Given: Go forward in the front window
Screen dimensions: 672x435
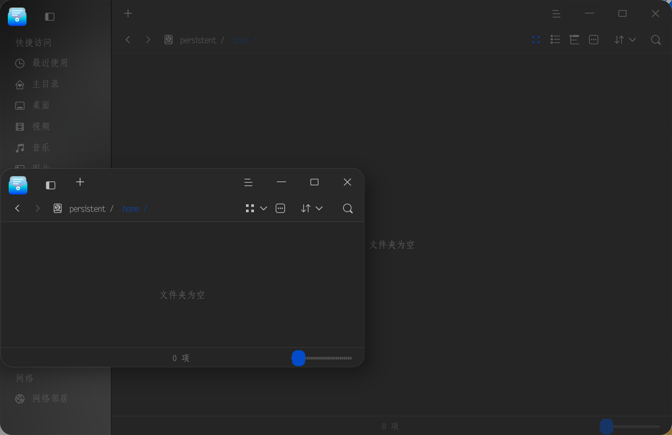Looking at the screenshot, I should pos(38,208).
